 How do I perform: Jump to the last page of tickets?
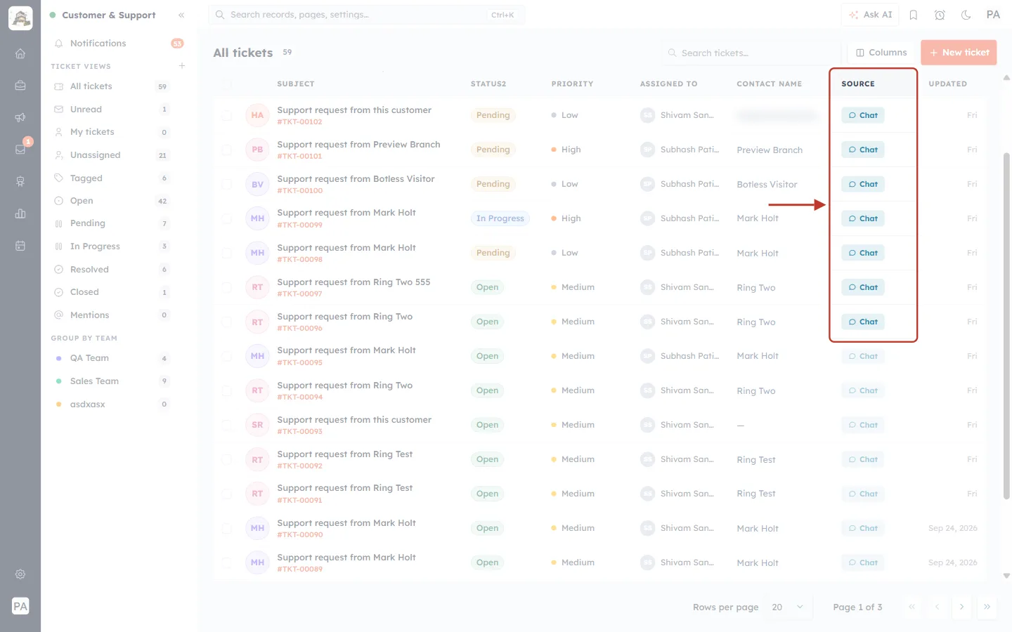click(x=987, y=607)
